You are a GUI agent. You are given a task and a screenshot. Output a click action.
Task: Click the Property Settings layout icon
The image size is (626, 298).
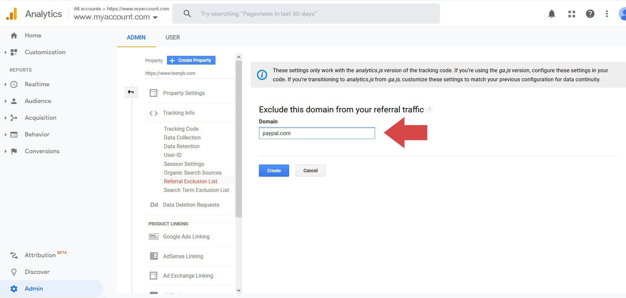pyautogui.click(x=153, y=93)
